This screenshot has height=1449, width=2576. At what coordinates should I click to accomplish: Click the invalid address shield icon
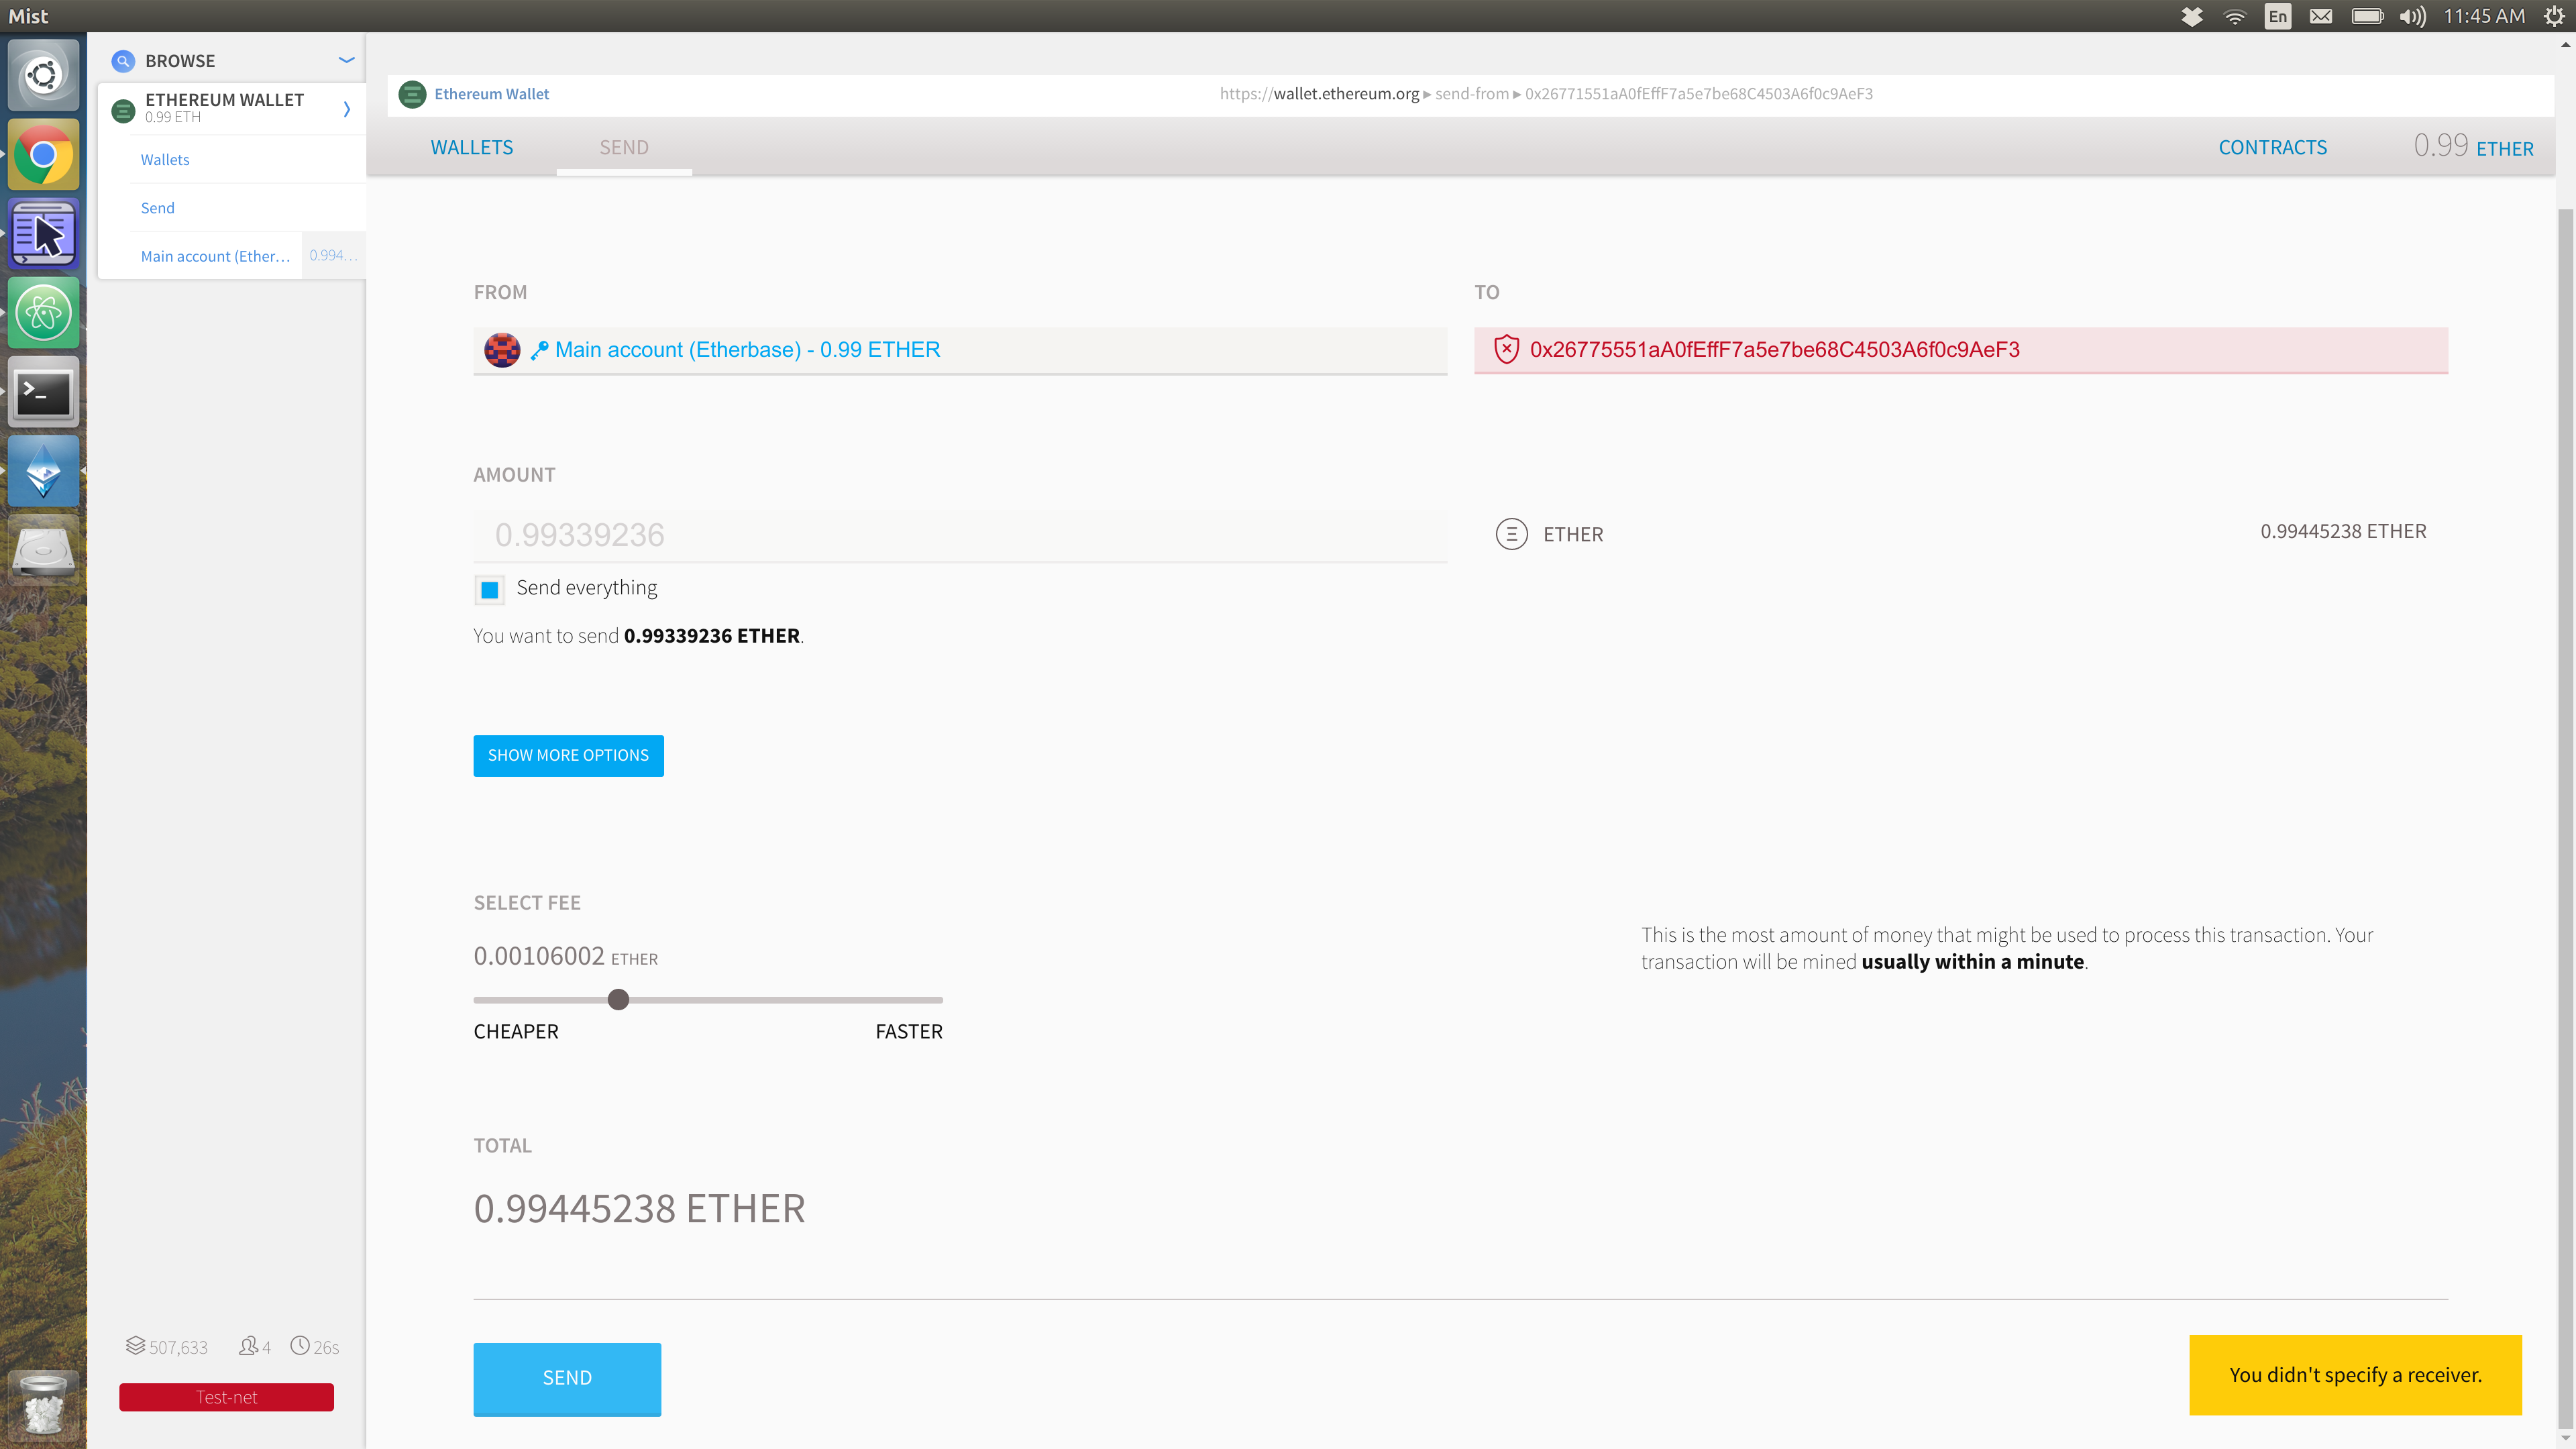1506,349
